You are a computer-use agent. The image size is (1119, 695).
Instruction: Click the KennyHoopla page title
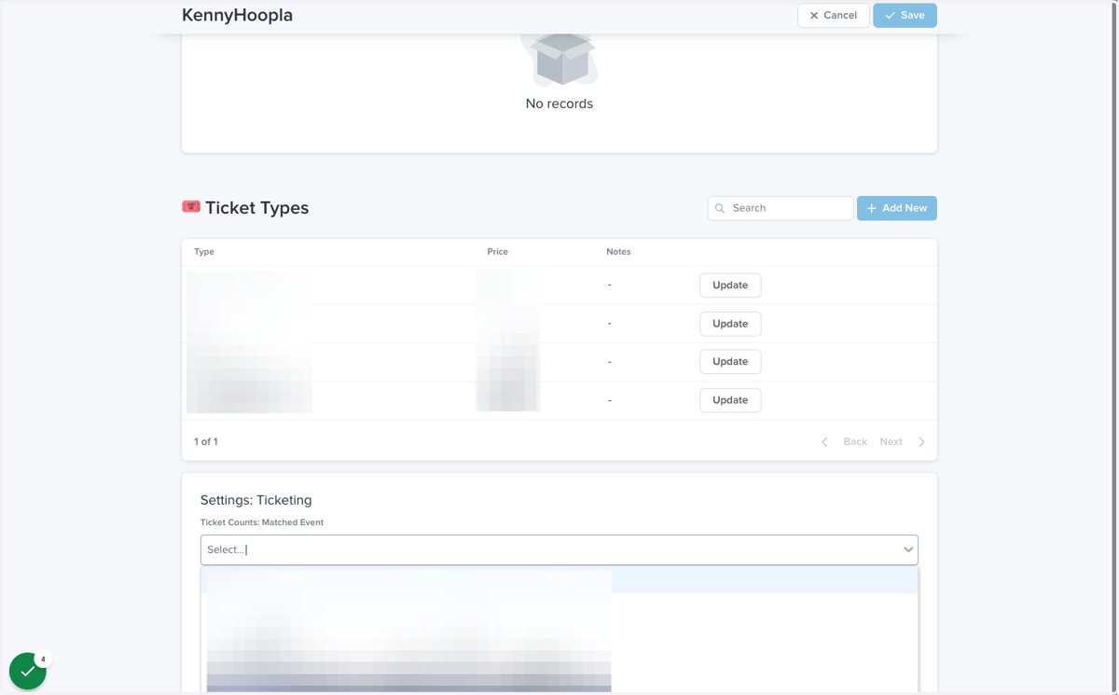(237, 15)
